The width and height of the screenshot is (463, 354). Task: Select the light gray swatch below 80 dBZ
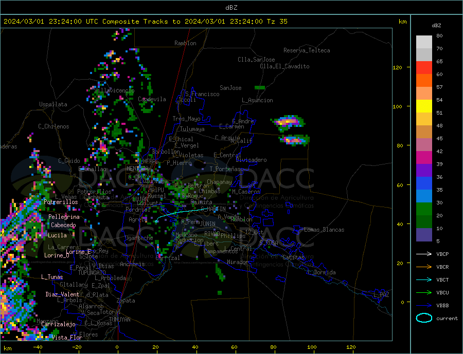pos(424,42)
